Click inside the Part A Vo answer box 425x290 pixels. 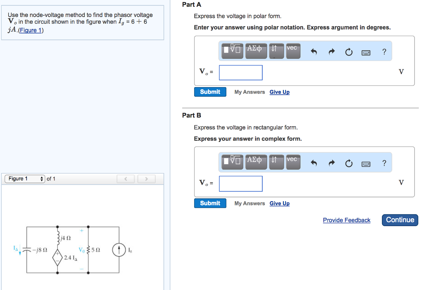[x=241, y=72]
